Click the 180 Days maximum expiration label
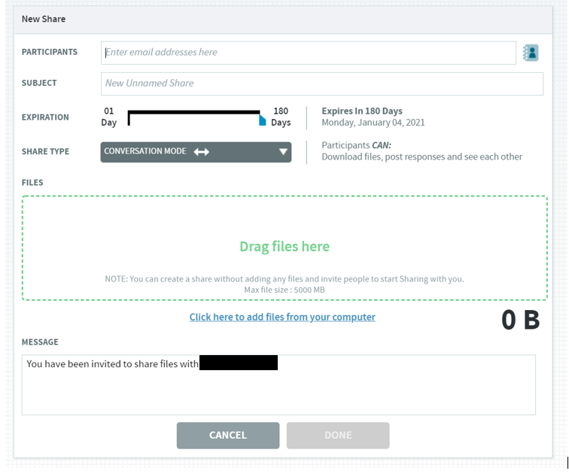This screenshot has width=569, height=474. tap(281, 117)
